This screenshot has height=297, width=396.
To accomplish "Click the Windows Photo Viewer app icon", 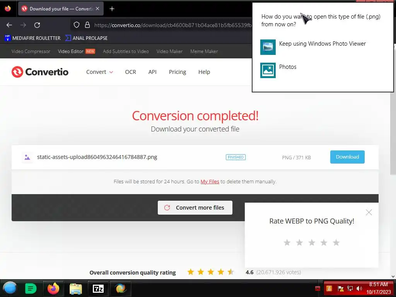I will tap(268, 47).
